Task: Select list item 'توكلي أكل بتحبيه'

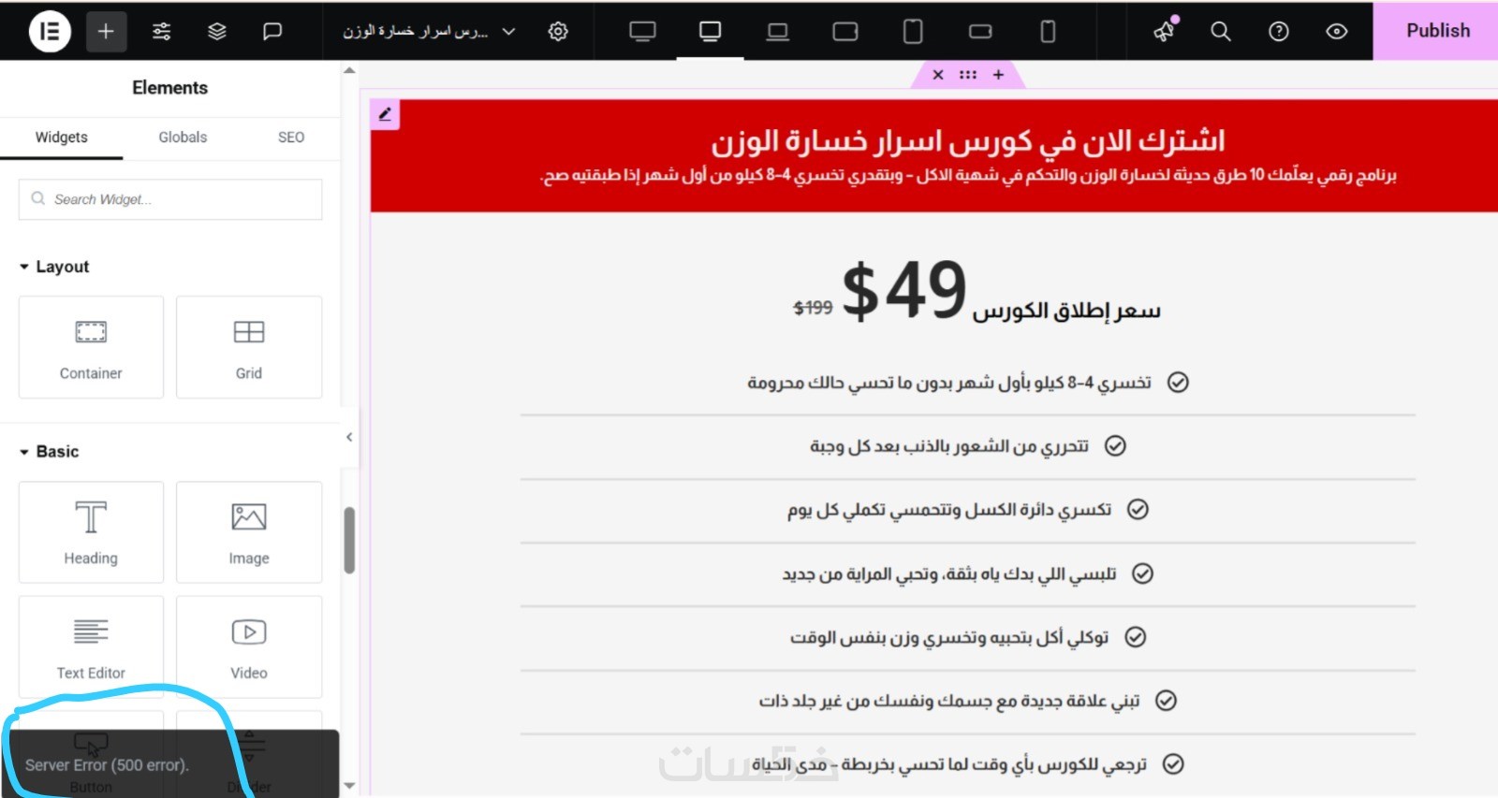Action: 949,637
